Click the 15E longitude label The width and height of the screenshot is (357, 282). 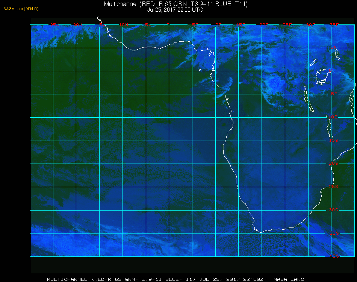point(241,25)
